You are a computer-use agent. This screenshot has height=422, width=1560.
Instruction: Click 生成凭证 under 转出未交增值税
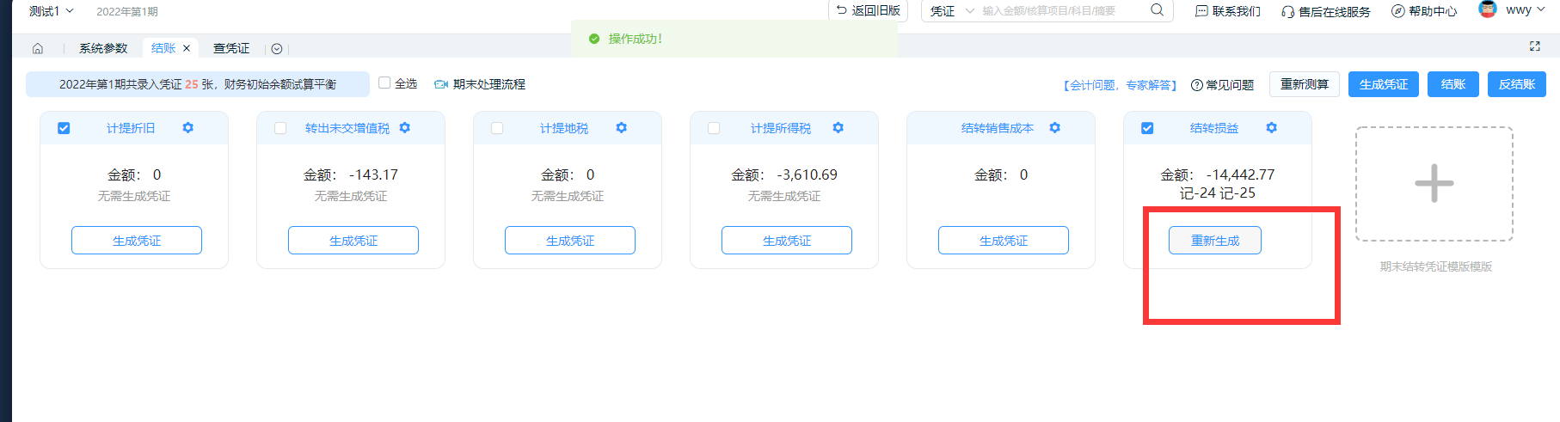click(x=353, y=241)
